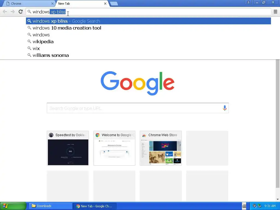Click the magnifier icon beside 'wikipedia'
This screenshot has width=280, height=210.
29,42
